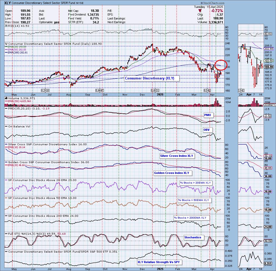Click the Fwd Dividend value 1.34735

[x=93, y=15]
